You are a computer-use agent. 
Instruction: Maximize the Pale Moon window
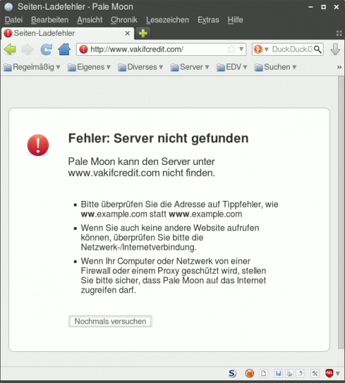click(x=324, y=7)
